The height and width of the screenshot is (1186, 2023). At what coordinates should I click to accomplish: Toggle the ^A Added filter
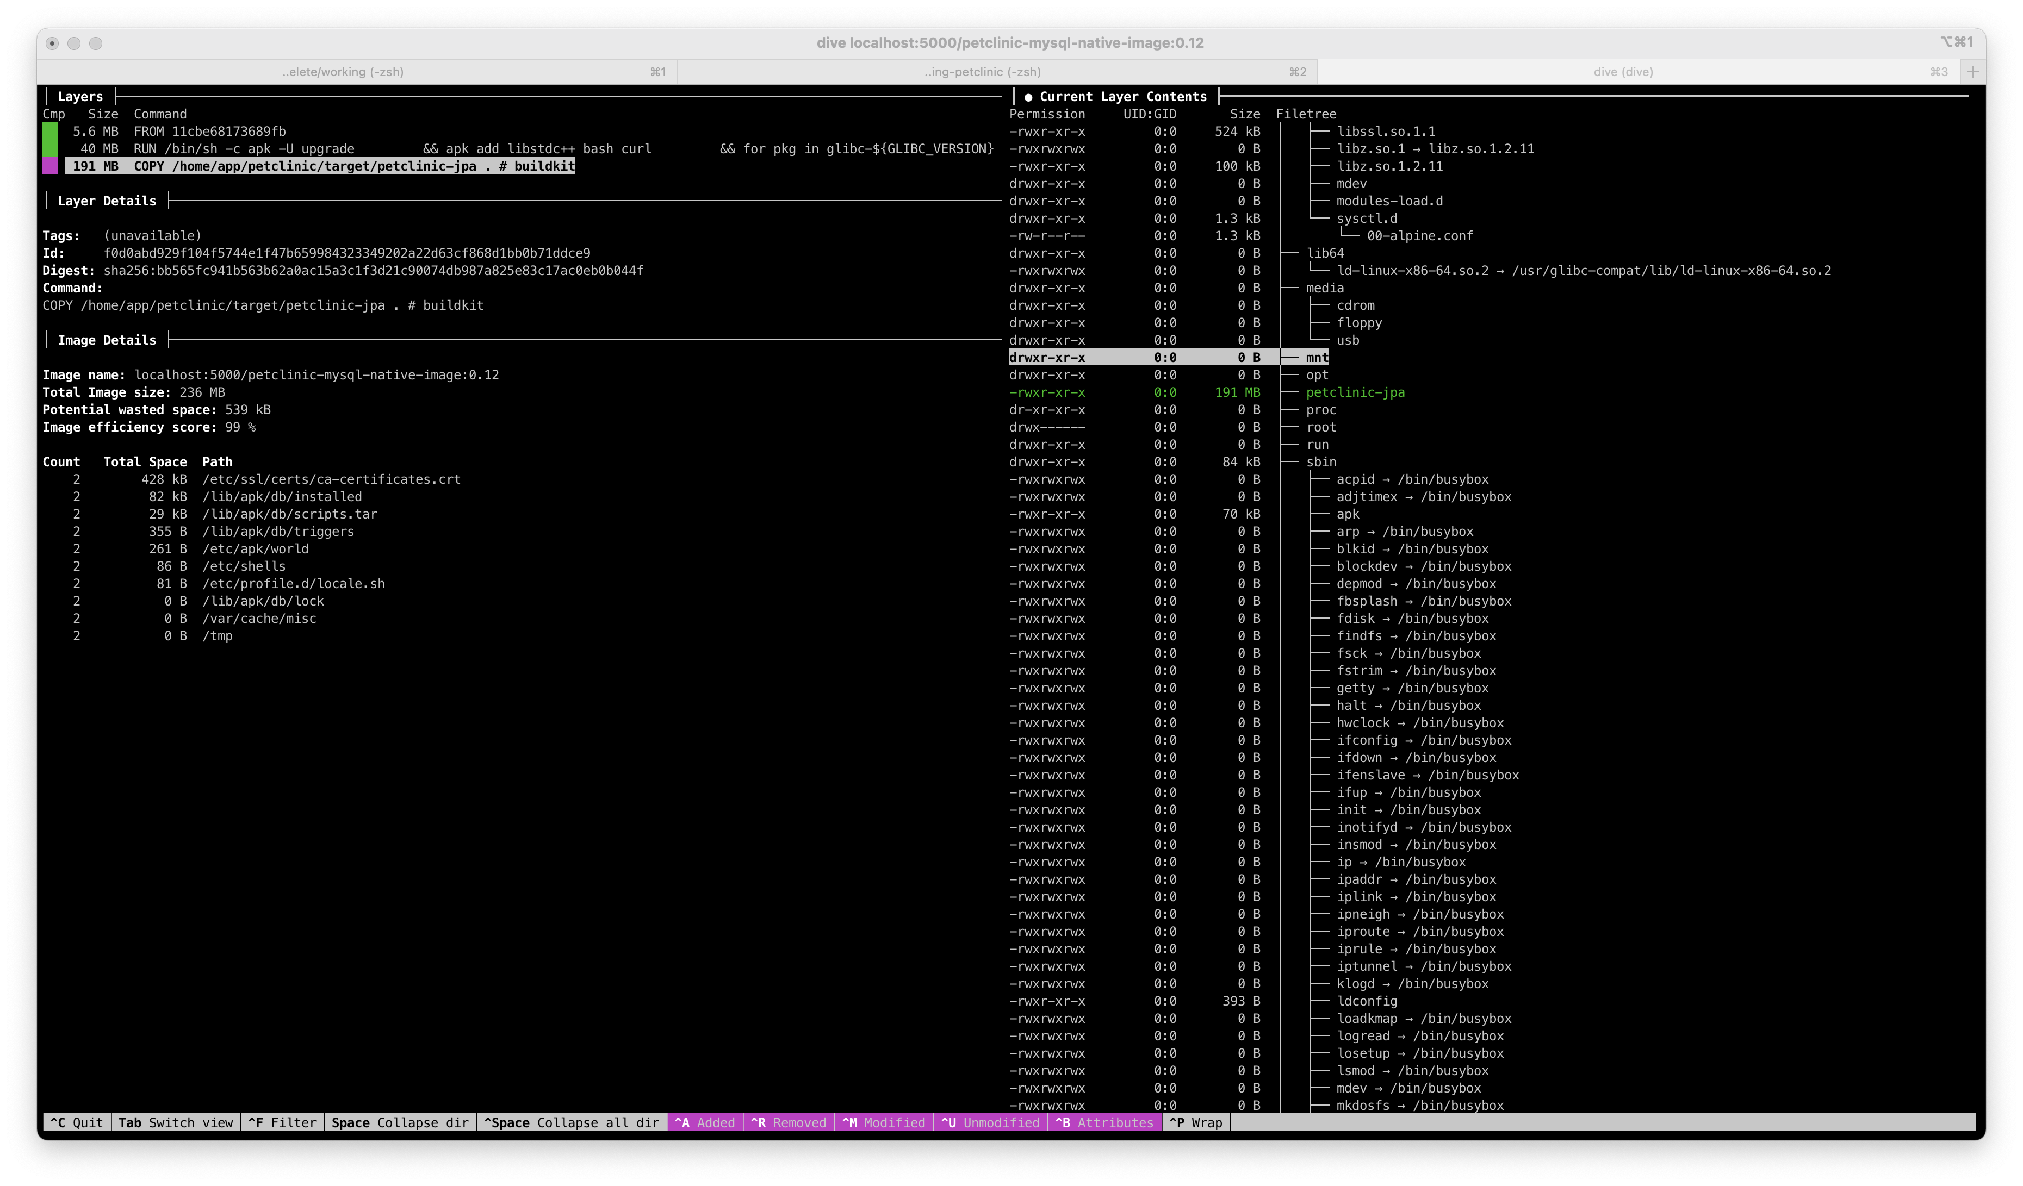coord(705,1122)
